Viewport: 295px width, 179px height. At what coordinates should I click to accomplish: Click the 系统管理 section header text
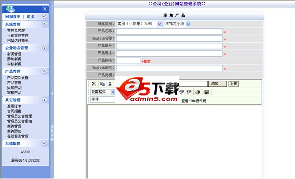(13, 25)
